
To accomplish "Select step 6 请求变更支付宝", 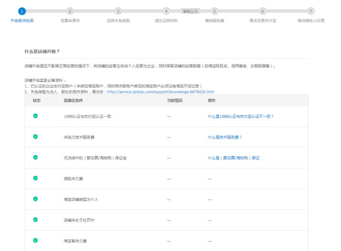I will [x=263, y=11].
